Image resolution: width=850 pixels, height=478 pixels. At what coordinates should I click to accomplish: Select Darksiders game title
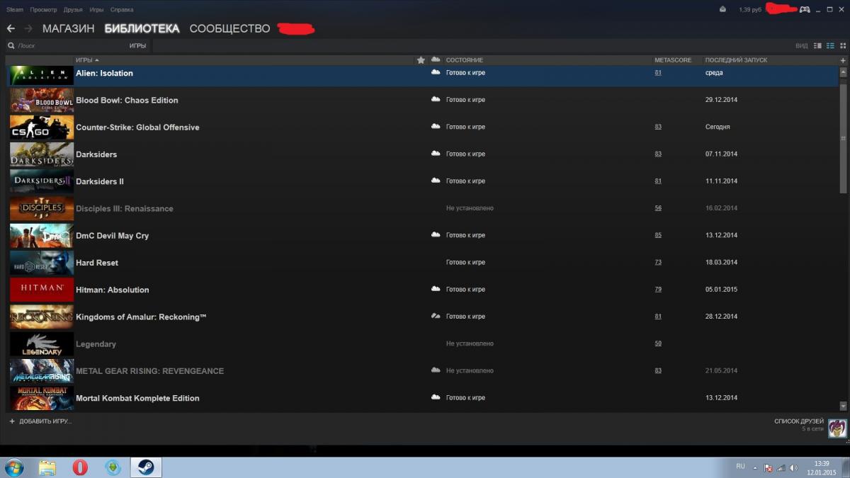[x=96, y=154]
